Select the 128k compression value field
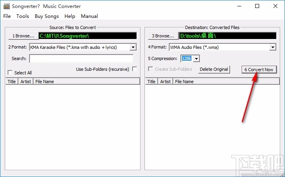This screenshot has height=177, width=285. [187, 58]
